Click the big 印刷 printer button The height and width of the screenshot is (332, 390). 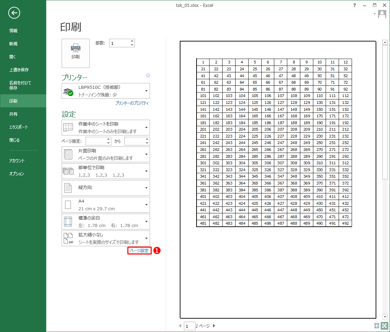(x=76, y=53)
